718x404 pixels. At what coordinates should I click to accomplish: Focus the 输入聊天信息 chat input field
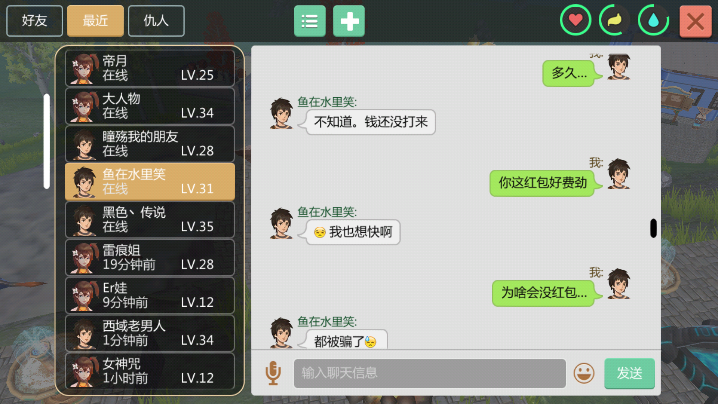point(430,373)
